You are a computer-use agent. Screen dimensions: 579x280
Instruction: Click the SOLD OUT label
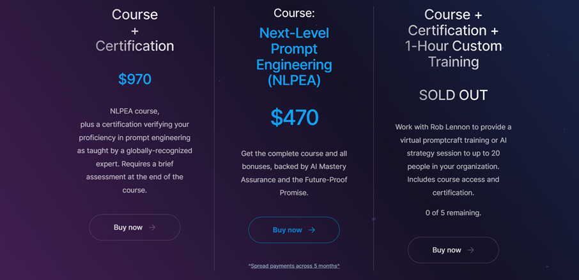coord(453,95)
